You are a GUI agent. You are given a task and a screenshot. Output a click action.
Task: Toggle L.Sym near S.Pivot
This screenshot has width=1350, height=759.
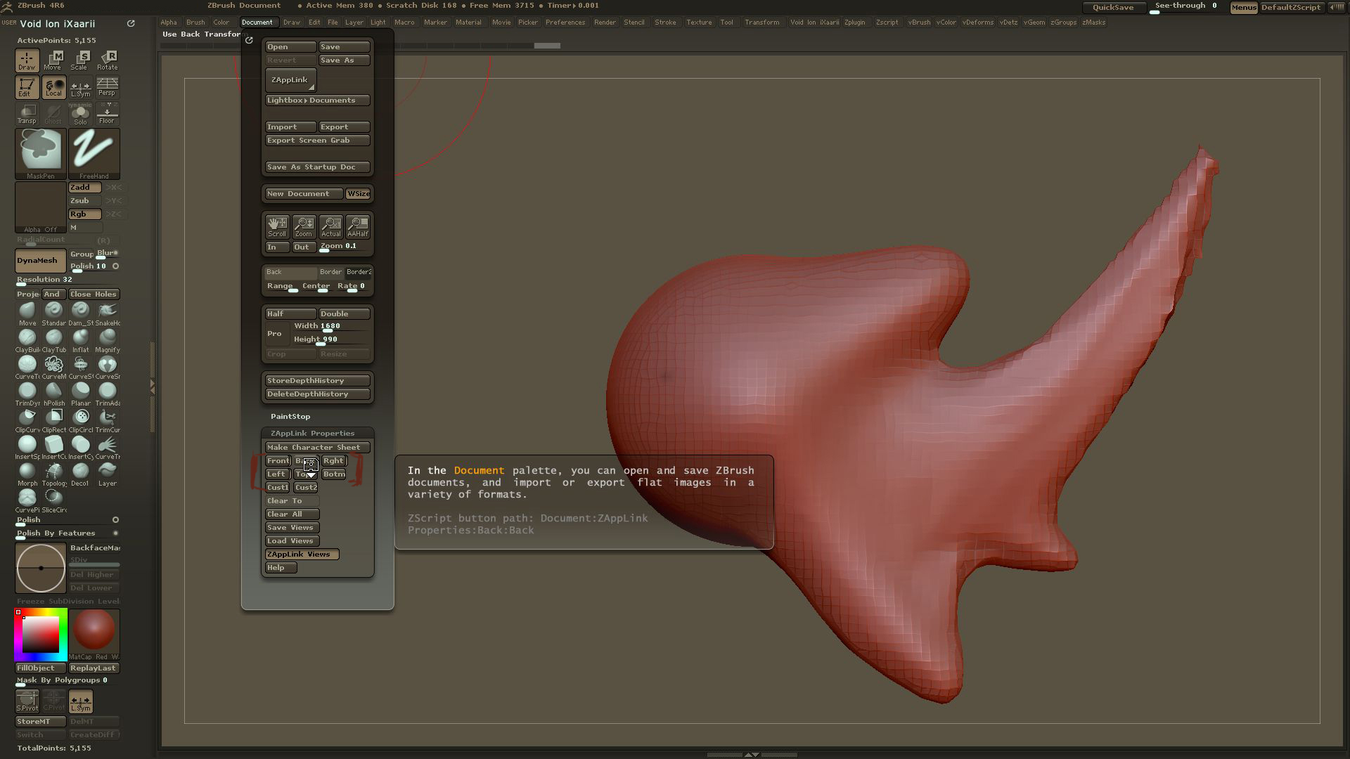(80, 701)
